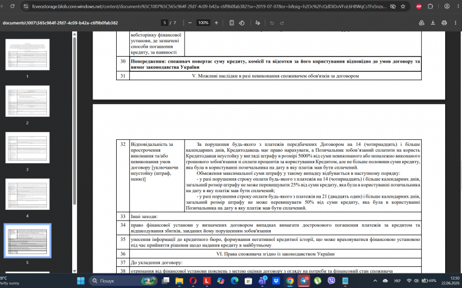Click row 30 text 'Попередження: споживач повертає'
Image resolution: width=462 pixels, height=288 pixels.
point(275,64)
